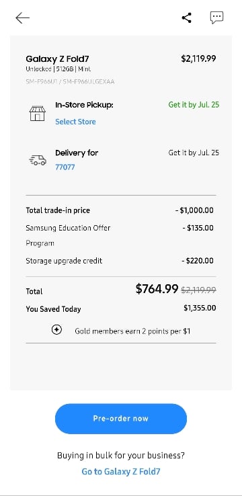Tap the Delivery for label
The height and width of the screenshot is (496, 242).
[x=77, y=153]
